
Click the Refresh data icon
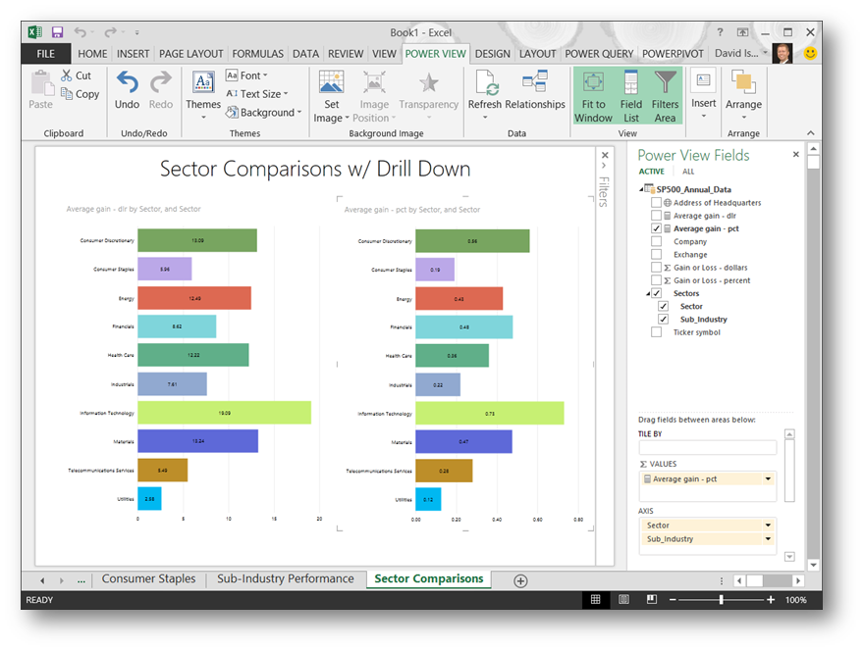pyautogui.click(x=487, y=82)
